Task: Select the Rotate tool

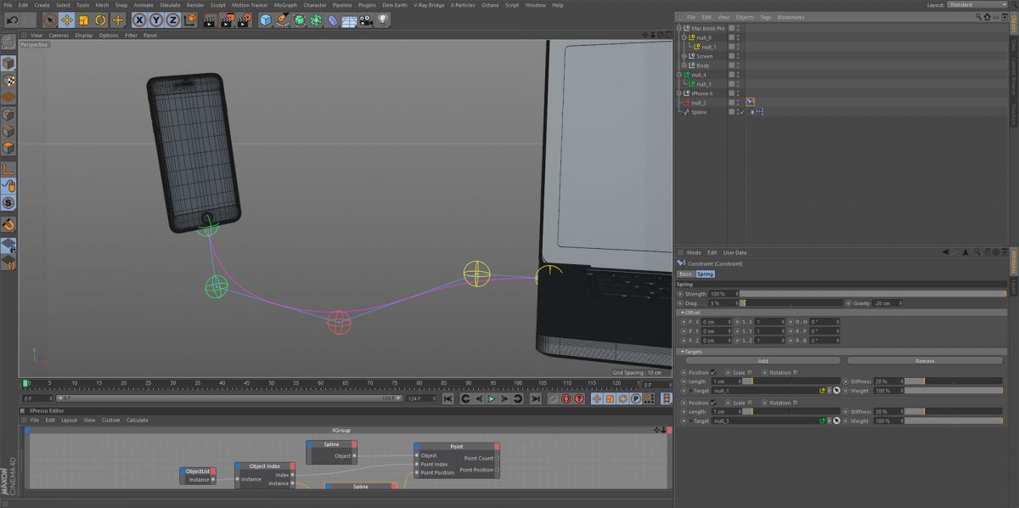Action: (x=99, y=20)
